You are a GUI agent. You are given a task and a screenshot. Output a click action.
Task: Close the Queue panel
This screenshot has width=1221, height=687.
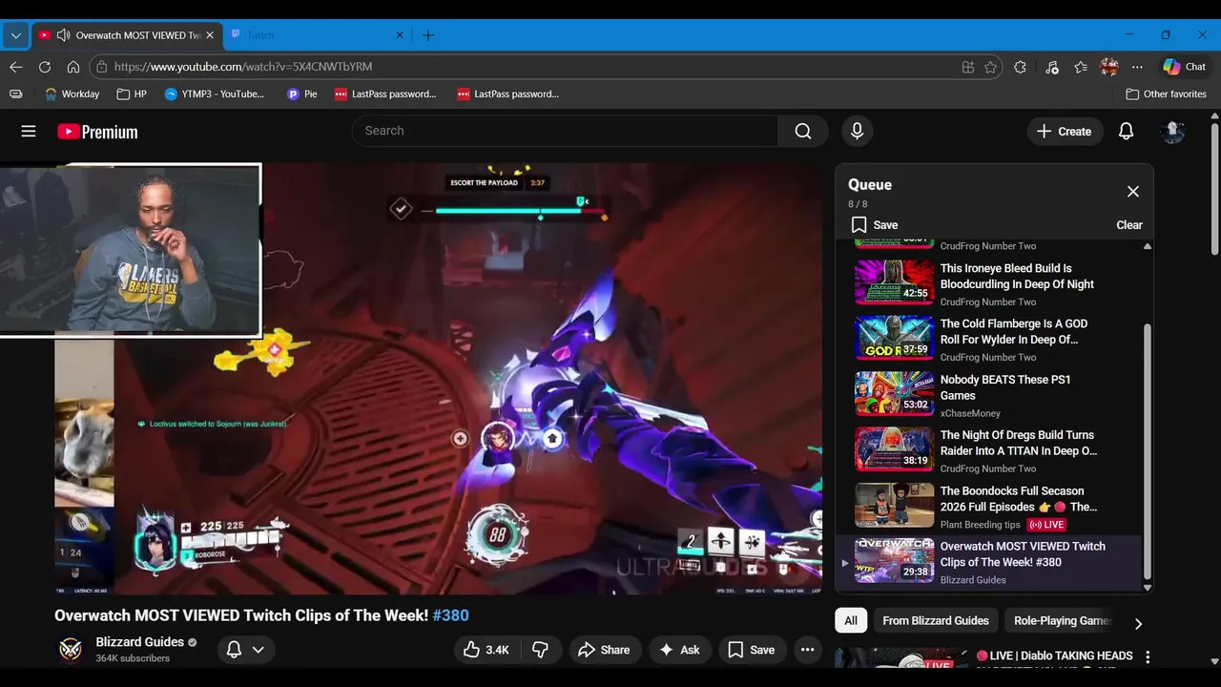click(x=1132, y=191)
